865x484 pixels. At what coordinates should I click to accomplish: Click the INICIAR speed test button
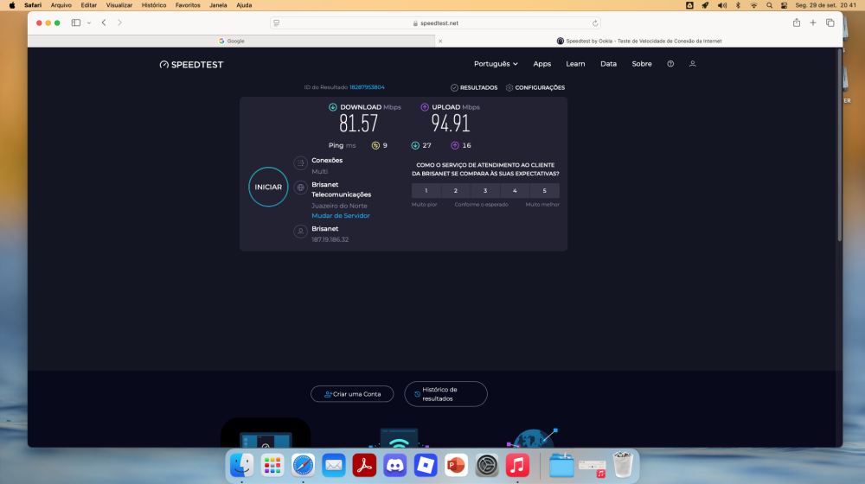[268, 187]
